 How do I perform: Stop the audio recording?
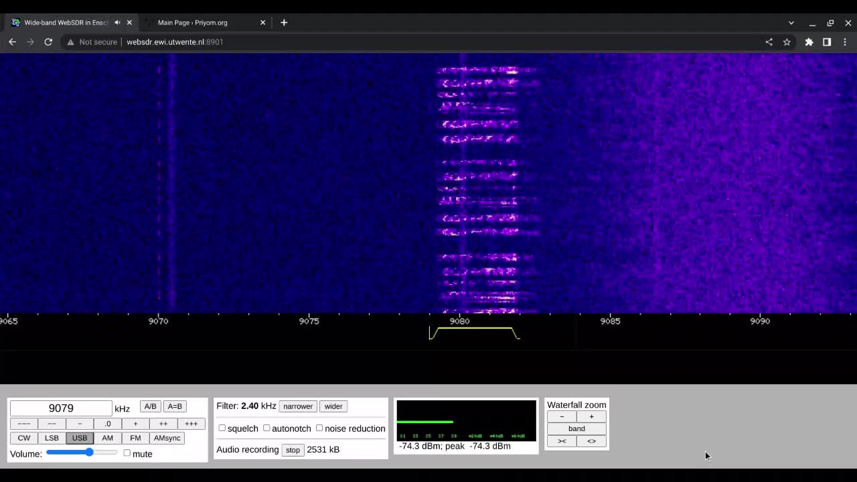[293, 450]
